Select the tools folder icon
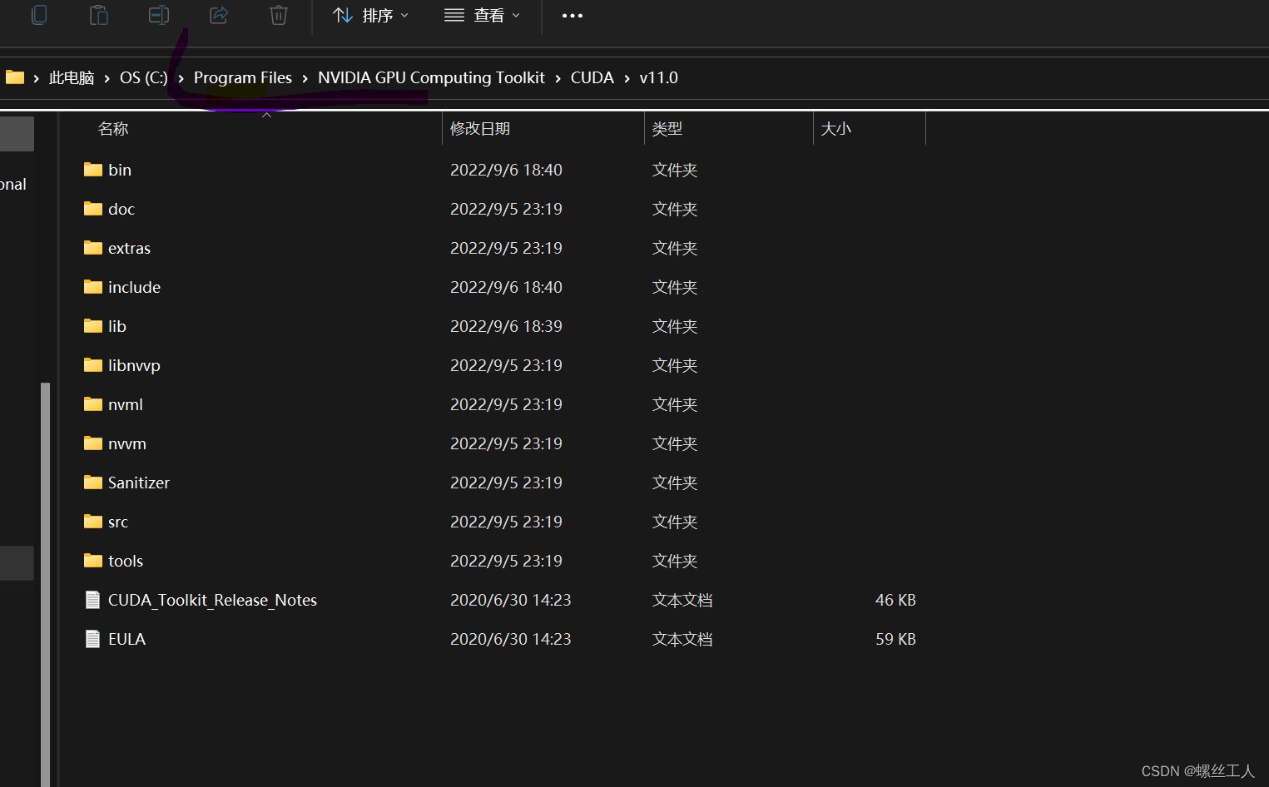 pyautogui.click(x=93, y=561)
